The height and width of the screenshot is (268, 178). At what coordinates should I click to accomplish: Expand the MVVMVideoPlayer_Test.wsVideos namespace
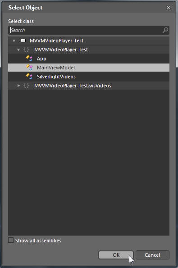coord(19,86)
